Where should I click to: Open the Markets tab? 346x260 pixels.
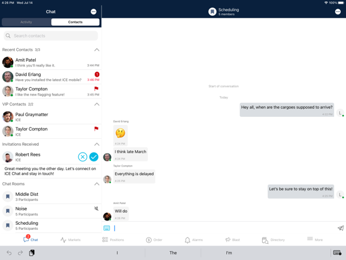click(x=70, y=240)
